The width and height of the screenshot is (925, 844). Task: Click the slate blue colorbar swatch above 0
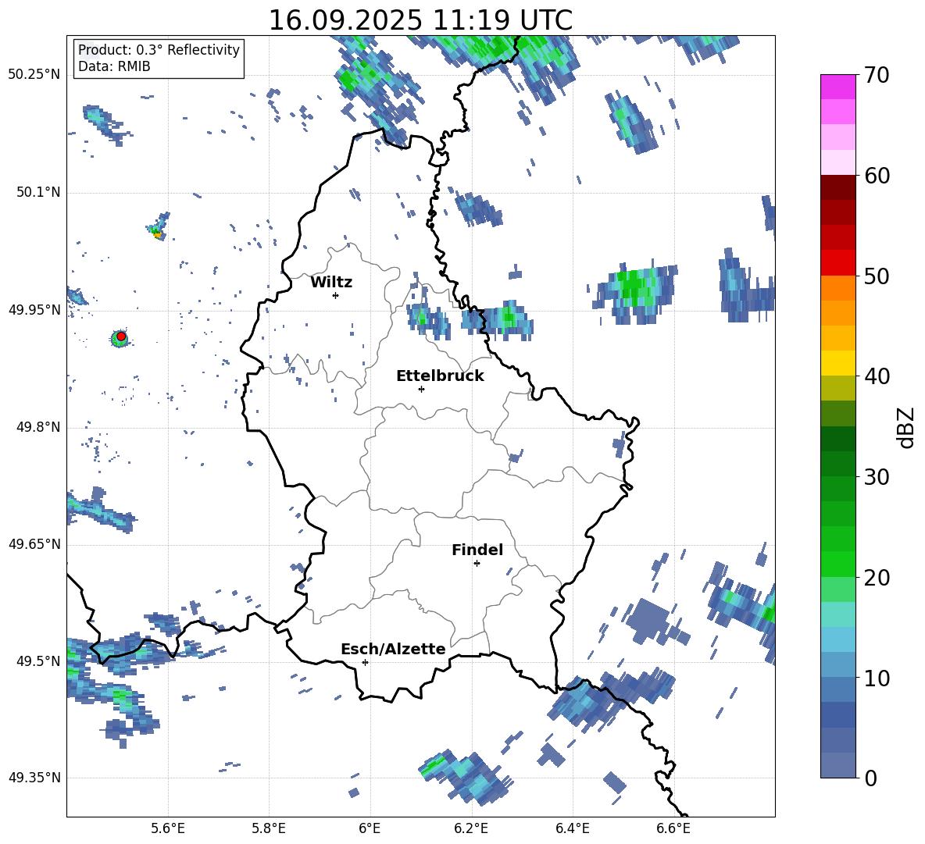[x=837, y=765]
